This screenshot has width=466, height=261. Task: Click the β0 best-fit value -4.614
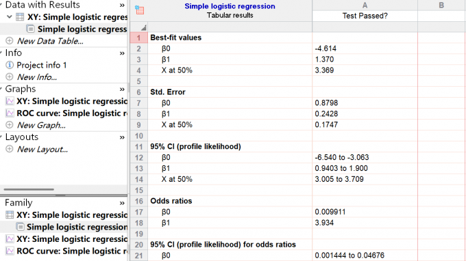point(326,49)
